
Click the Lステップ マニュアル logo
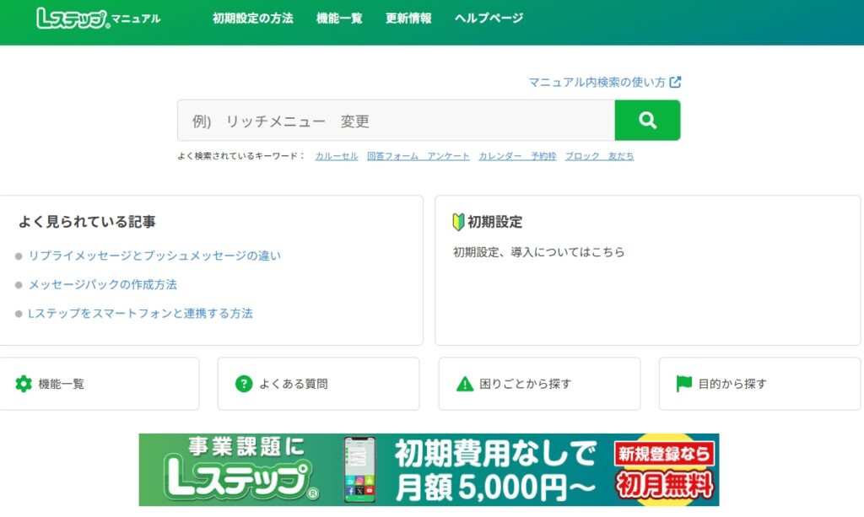tap(98, 19)
